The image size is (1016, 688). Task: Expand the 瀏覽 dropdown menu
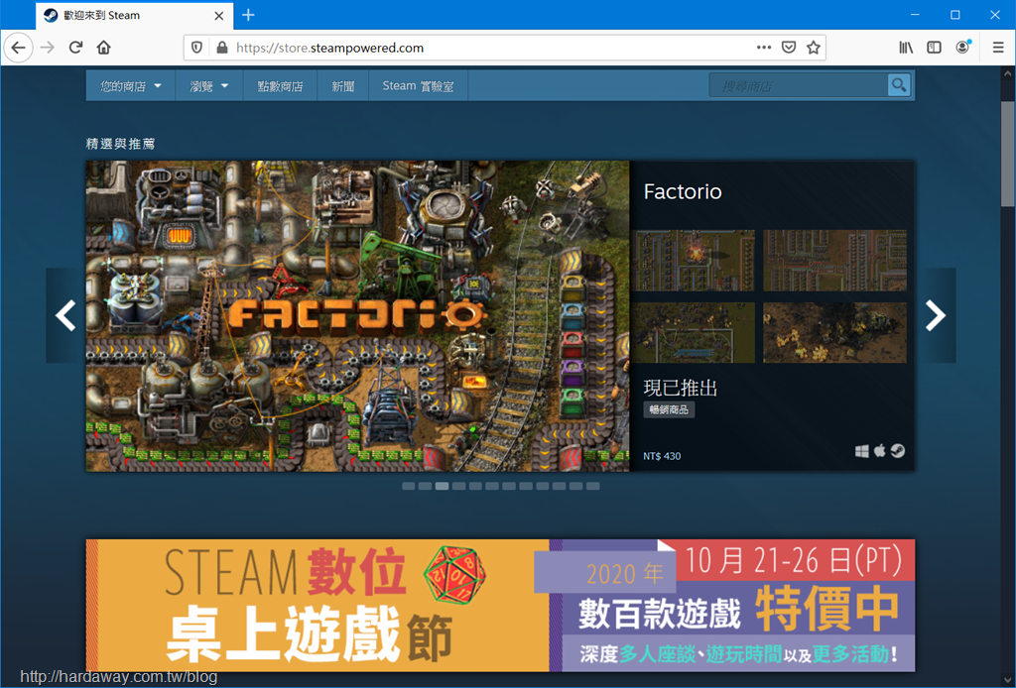(x=208, y=86)
